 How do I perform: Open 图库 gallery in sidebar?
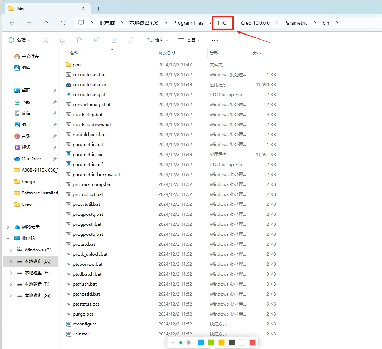tap(26, 68)
